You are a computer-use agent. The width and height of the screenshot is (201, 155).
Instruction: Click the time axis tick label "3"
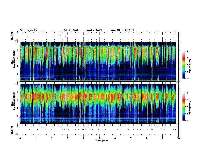68,138
